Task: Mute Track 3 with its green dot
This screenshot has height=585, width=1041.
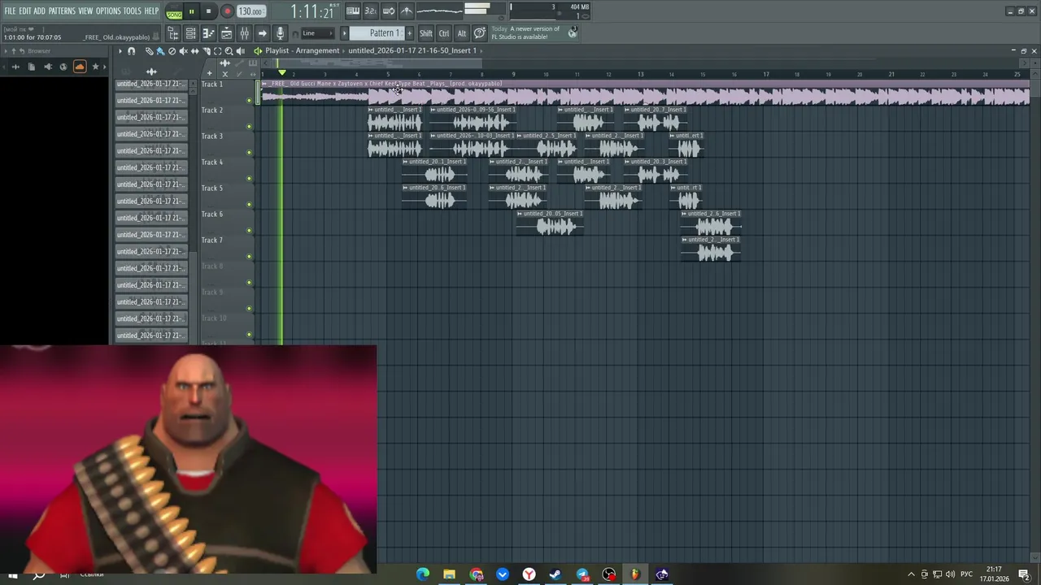Action: [x=250, y=153]
